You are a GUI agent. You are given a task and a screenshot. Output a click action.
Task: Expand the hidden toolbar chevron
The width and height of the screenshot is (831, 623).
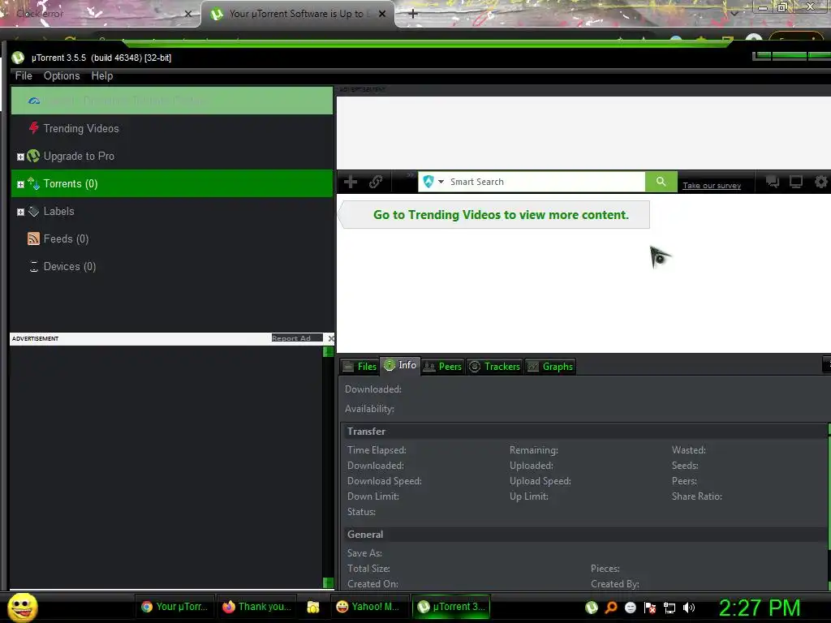coord(410,175)
